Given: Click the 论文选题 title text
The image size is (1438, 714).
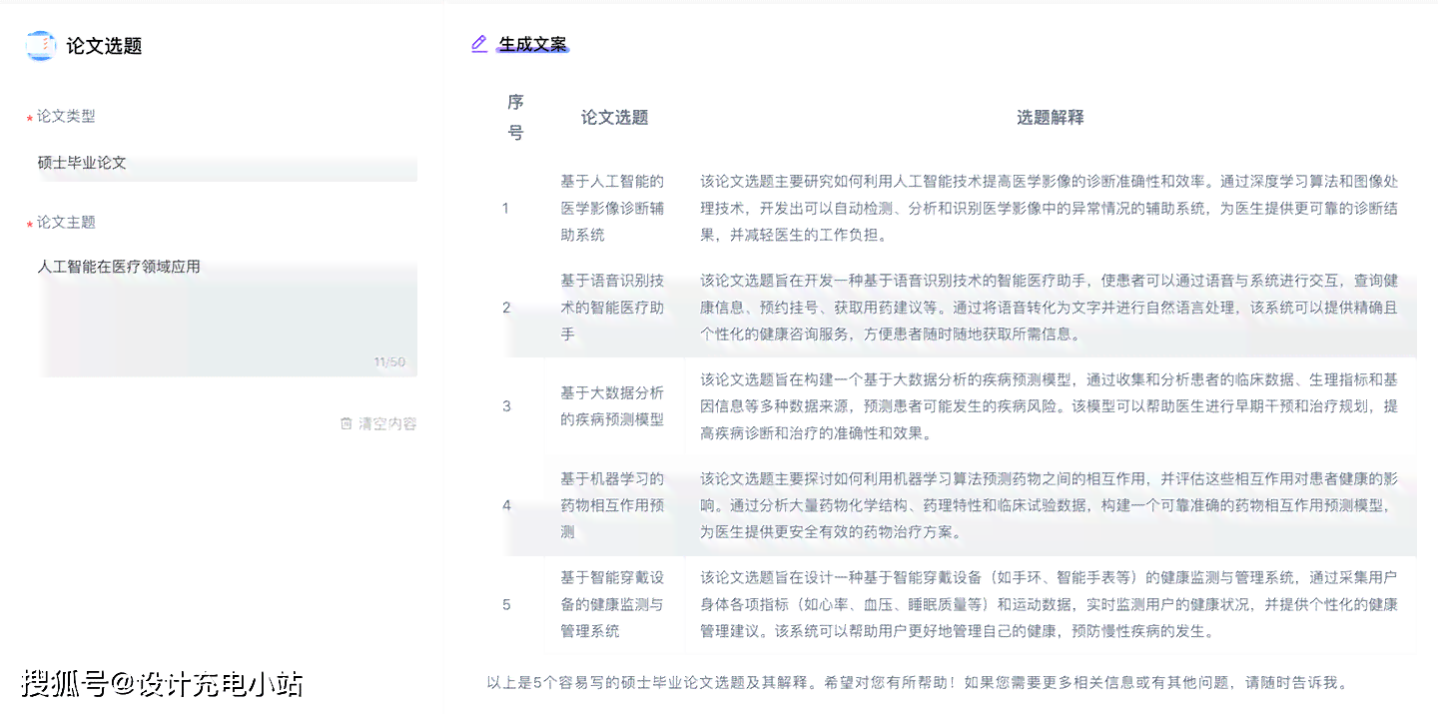Looking at the screenshot, I should pyautogui.click(x=105, y=46).
